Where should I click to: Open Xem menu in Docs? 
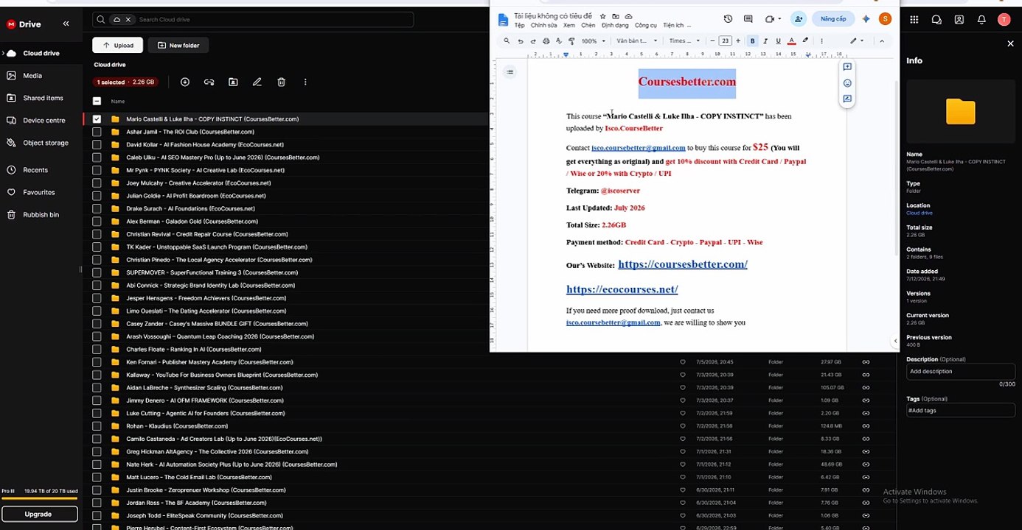tap(569, 25)
